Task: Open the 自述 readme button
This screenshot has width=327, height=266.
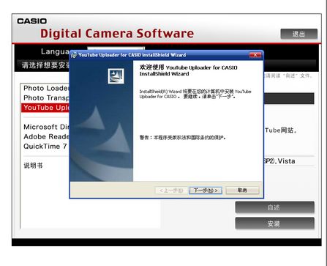Action: 274,207
